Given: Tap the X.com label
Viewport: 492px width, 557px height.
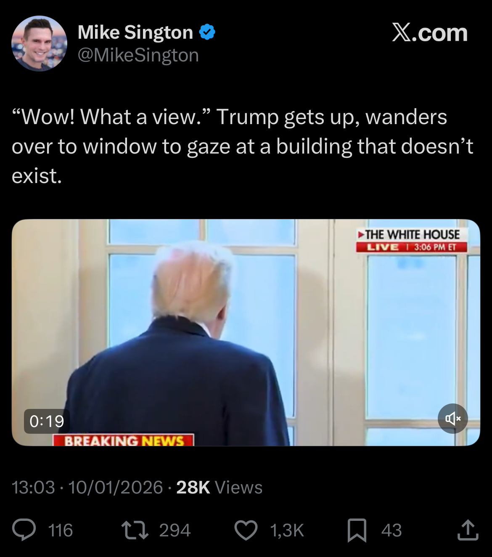Looking at the screenshot, I should coord(430,33).
